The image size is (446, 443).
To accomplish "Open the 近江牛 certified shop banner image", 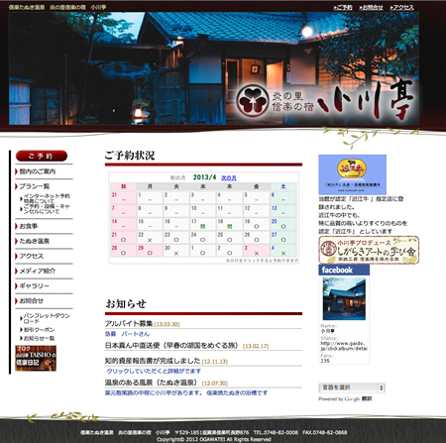I will (352, 174).
